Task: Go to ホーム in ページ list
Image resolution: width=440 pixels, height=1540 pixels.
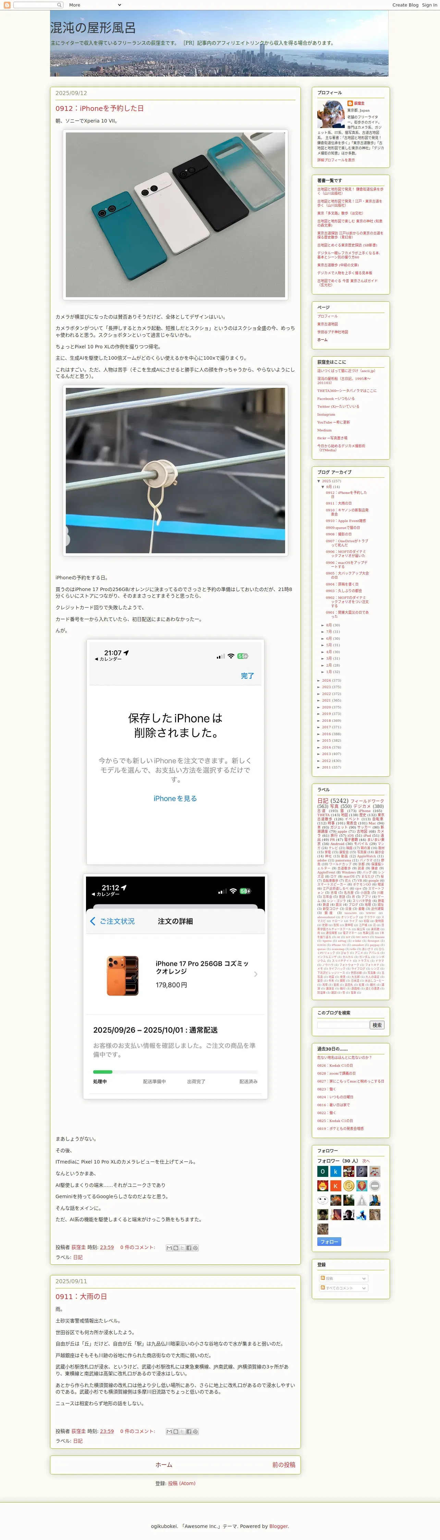Action: click(x=322, y=339)
